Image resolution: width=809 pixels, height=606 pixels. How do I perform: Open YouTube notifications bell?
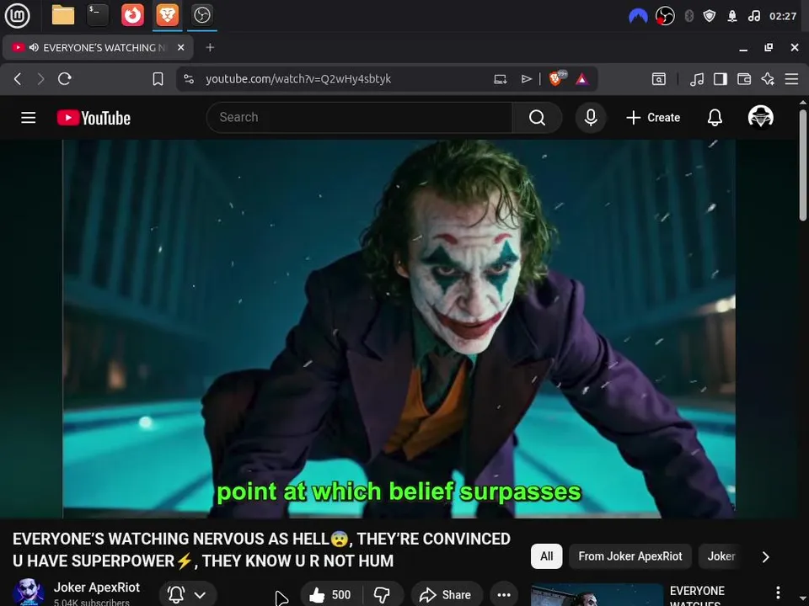tap(715, 118)
